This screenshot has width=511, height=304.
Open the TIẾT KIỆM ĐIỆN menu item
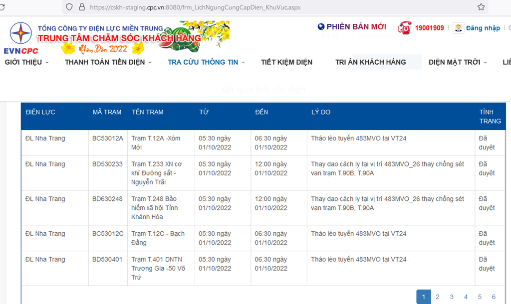(x=286, y=62)
